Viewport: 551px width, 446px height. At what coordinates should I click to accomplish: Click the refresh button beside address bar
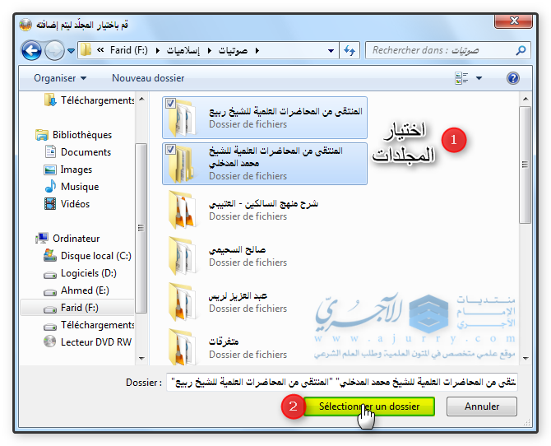[x=349, y=51]
